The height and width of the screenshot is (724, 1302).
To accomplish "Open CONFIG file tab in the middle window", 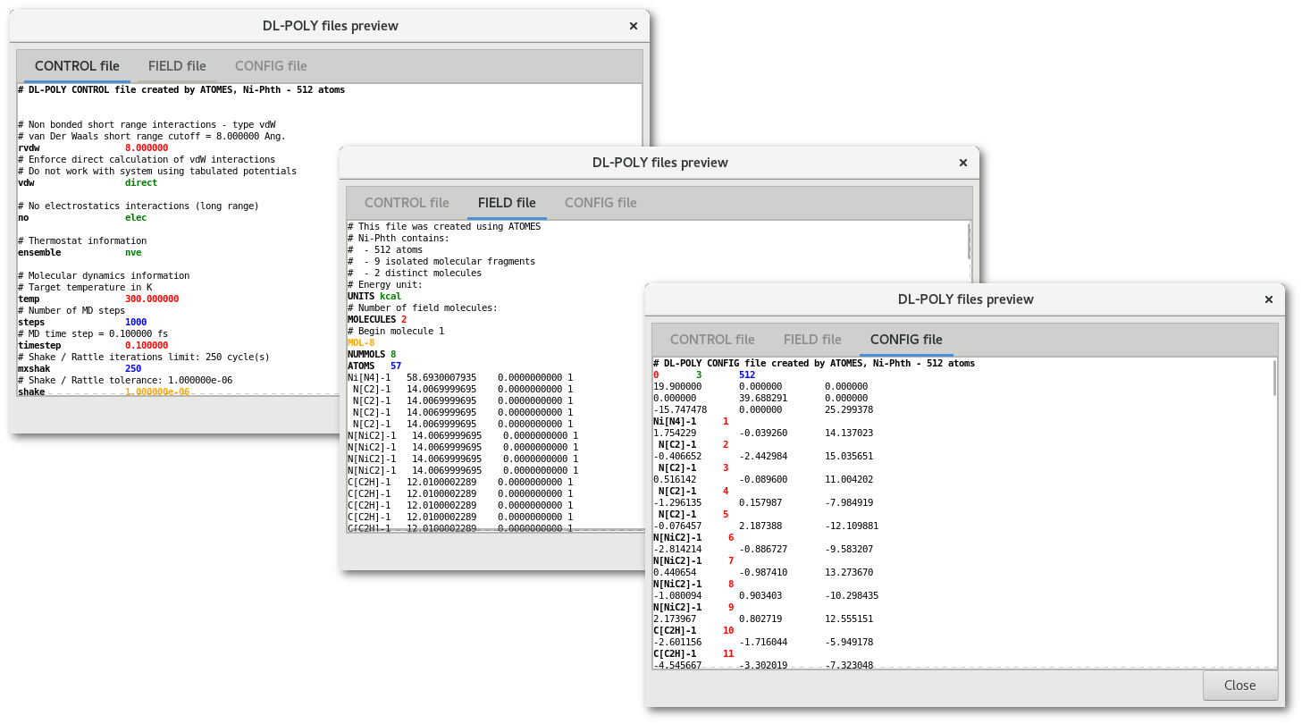I will 601,203.
